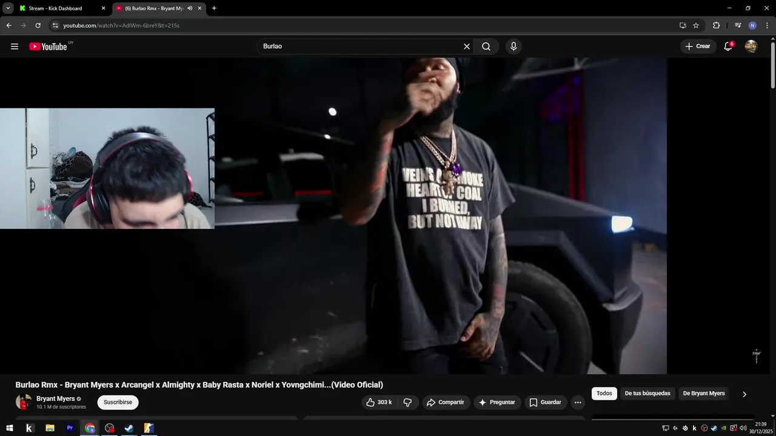Like the video with 303 k likes
Viewport: 776px width, 436px height.
pos(380,402)
